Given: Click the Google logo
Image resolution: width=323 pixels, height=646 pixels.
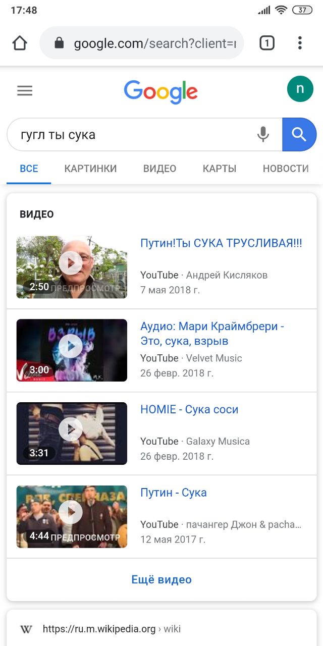Looking at the screenshot, I should point(161,92).
